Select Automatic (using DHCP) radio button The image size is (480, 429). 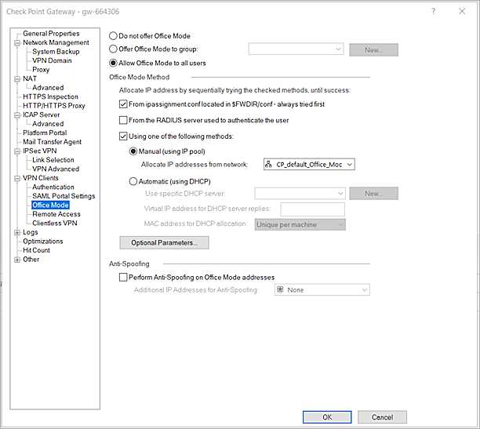(133, 182)
